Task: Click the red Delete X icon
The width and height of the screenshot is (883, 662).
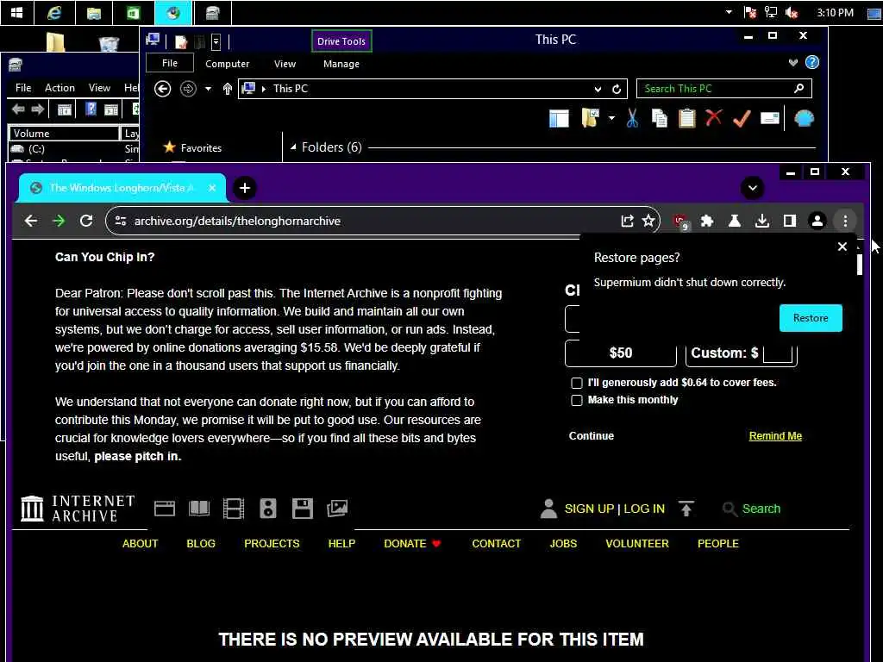Action: pos(714,118)
